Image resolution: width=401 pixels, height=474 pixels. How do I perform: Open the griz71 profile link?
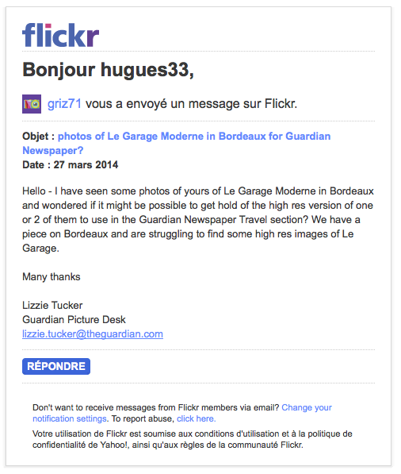[64, 104]
